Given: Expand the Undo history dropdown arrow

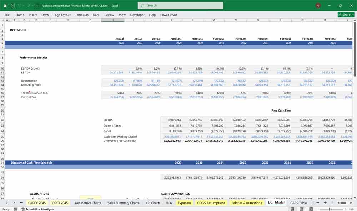Looking at the screenshot, I should click(x=23, y=5).
